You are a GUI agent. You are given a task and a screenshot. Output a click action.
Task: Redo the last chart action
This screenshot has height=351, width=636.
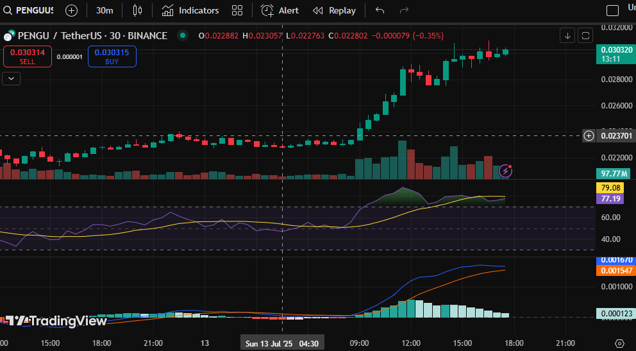pyautogui.click(x=404, y=10)
